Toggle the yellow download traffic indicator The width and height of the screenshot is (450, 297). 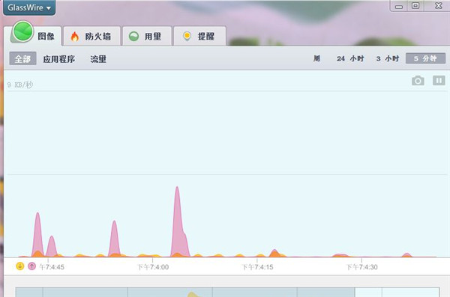pos(19,266)
